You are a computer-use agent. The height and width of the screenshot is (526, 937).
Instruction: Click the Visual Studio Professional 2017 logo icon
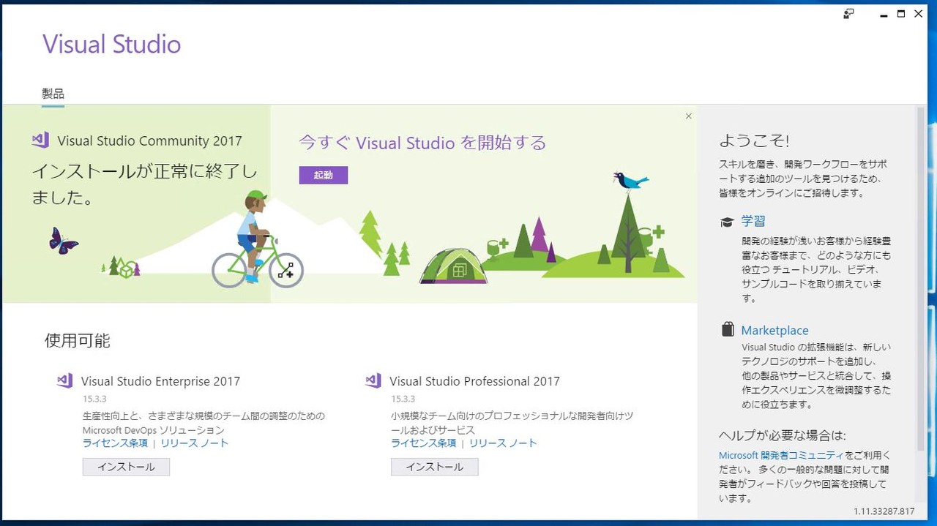(373, 380)
